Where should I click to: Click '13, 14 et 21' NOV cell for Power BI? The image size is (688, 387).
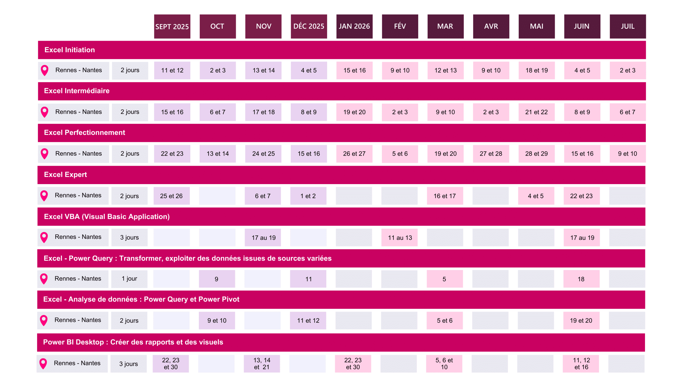262,364
